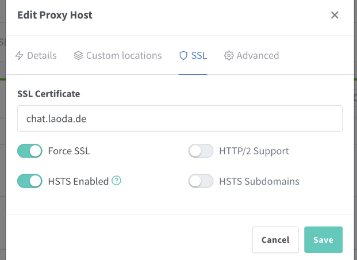Save the proxy host settings
The height and width of the screenshot is (260, 357).
click(x=323, y=240)
